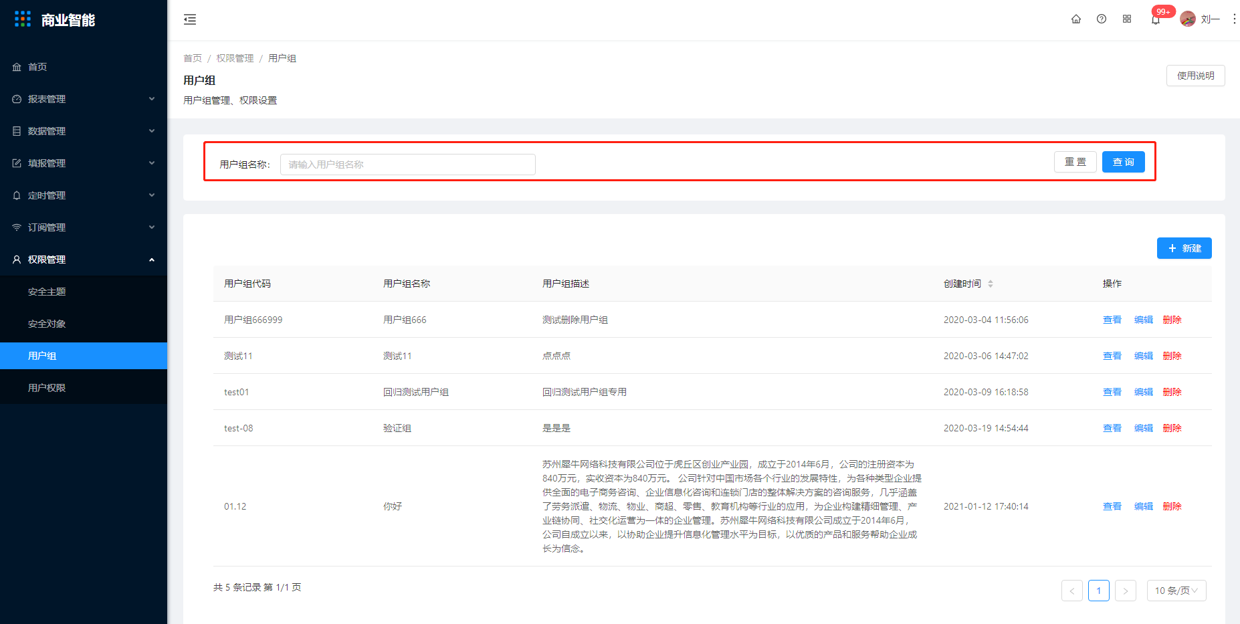Click 编辑 for test01 row
This screenshot has height=624, width=1240.
pyautogui.click(x=1144, y=392)
